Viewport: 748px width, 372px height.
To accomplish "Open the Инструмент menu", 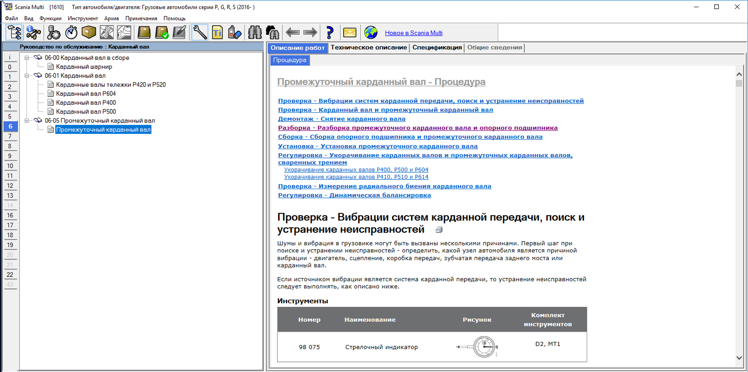I will [x=83, y=19].
